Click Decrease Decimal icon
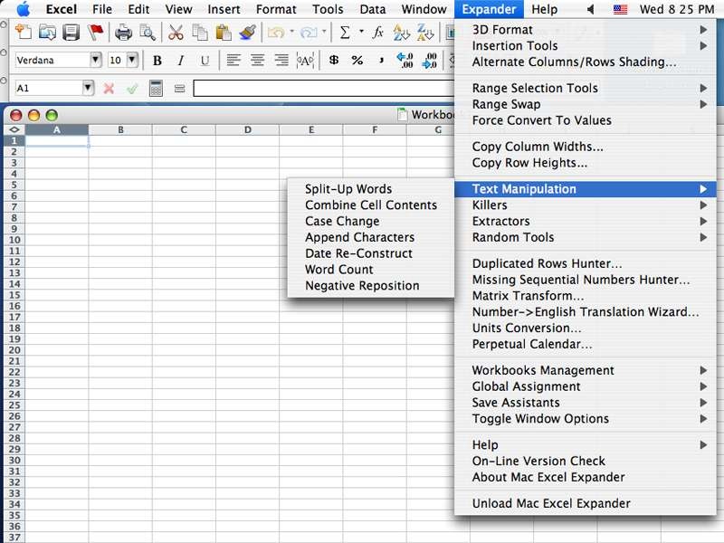The height and width of the screenshot is (543, 724). 429,61
